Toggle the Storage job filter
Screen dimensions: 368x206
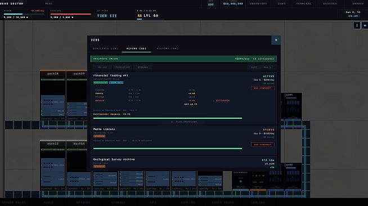[x=143, y=67]
